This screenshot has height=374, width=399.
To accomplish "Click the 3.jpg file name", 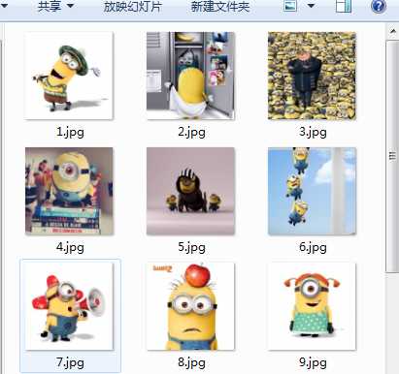I will point(313,132).
